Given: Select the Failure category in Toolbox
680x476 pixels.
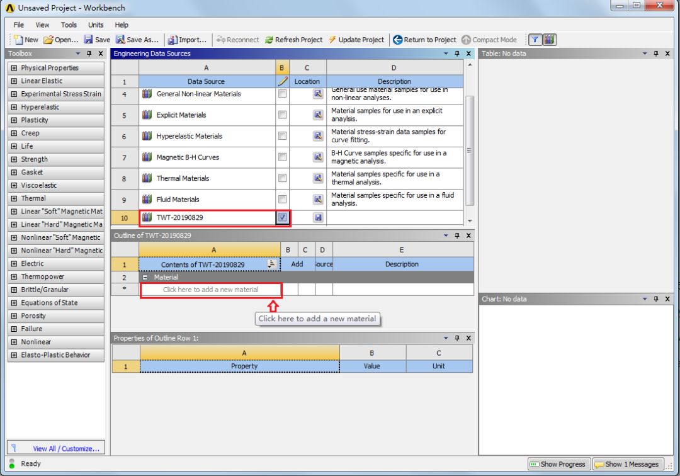Looking at the screenshot, I should click(x=56, y=329).
